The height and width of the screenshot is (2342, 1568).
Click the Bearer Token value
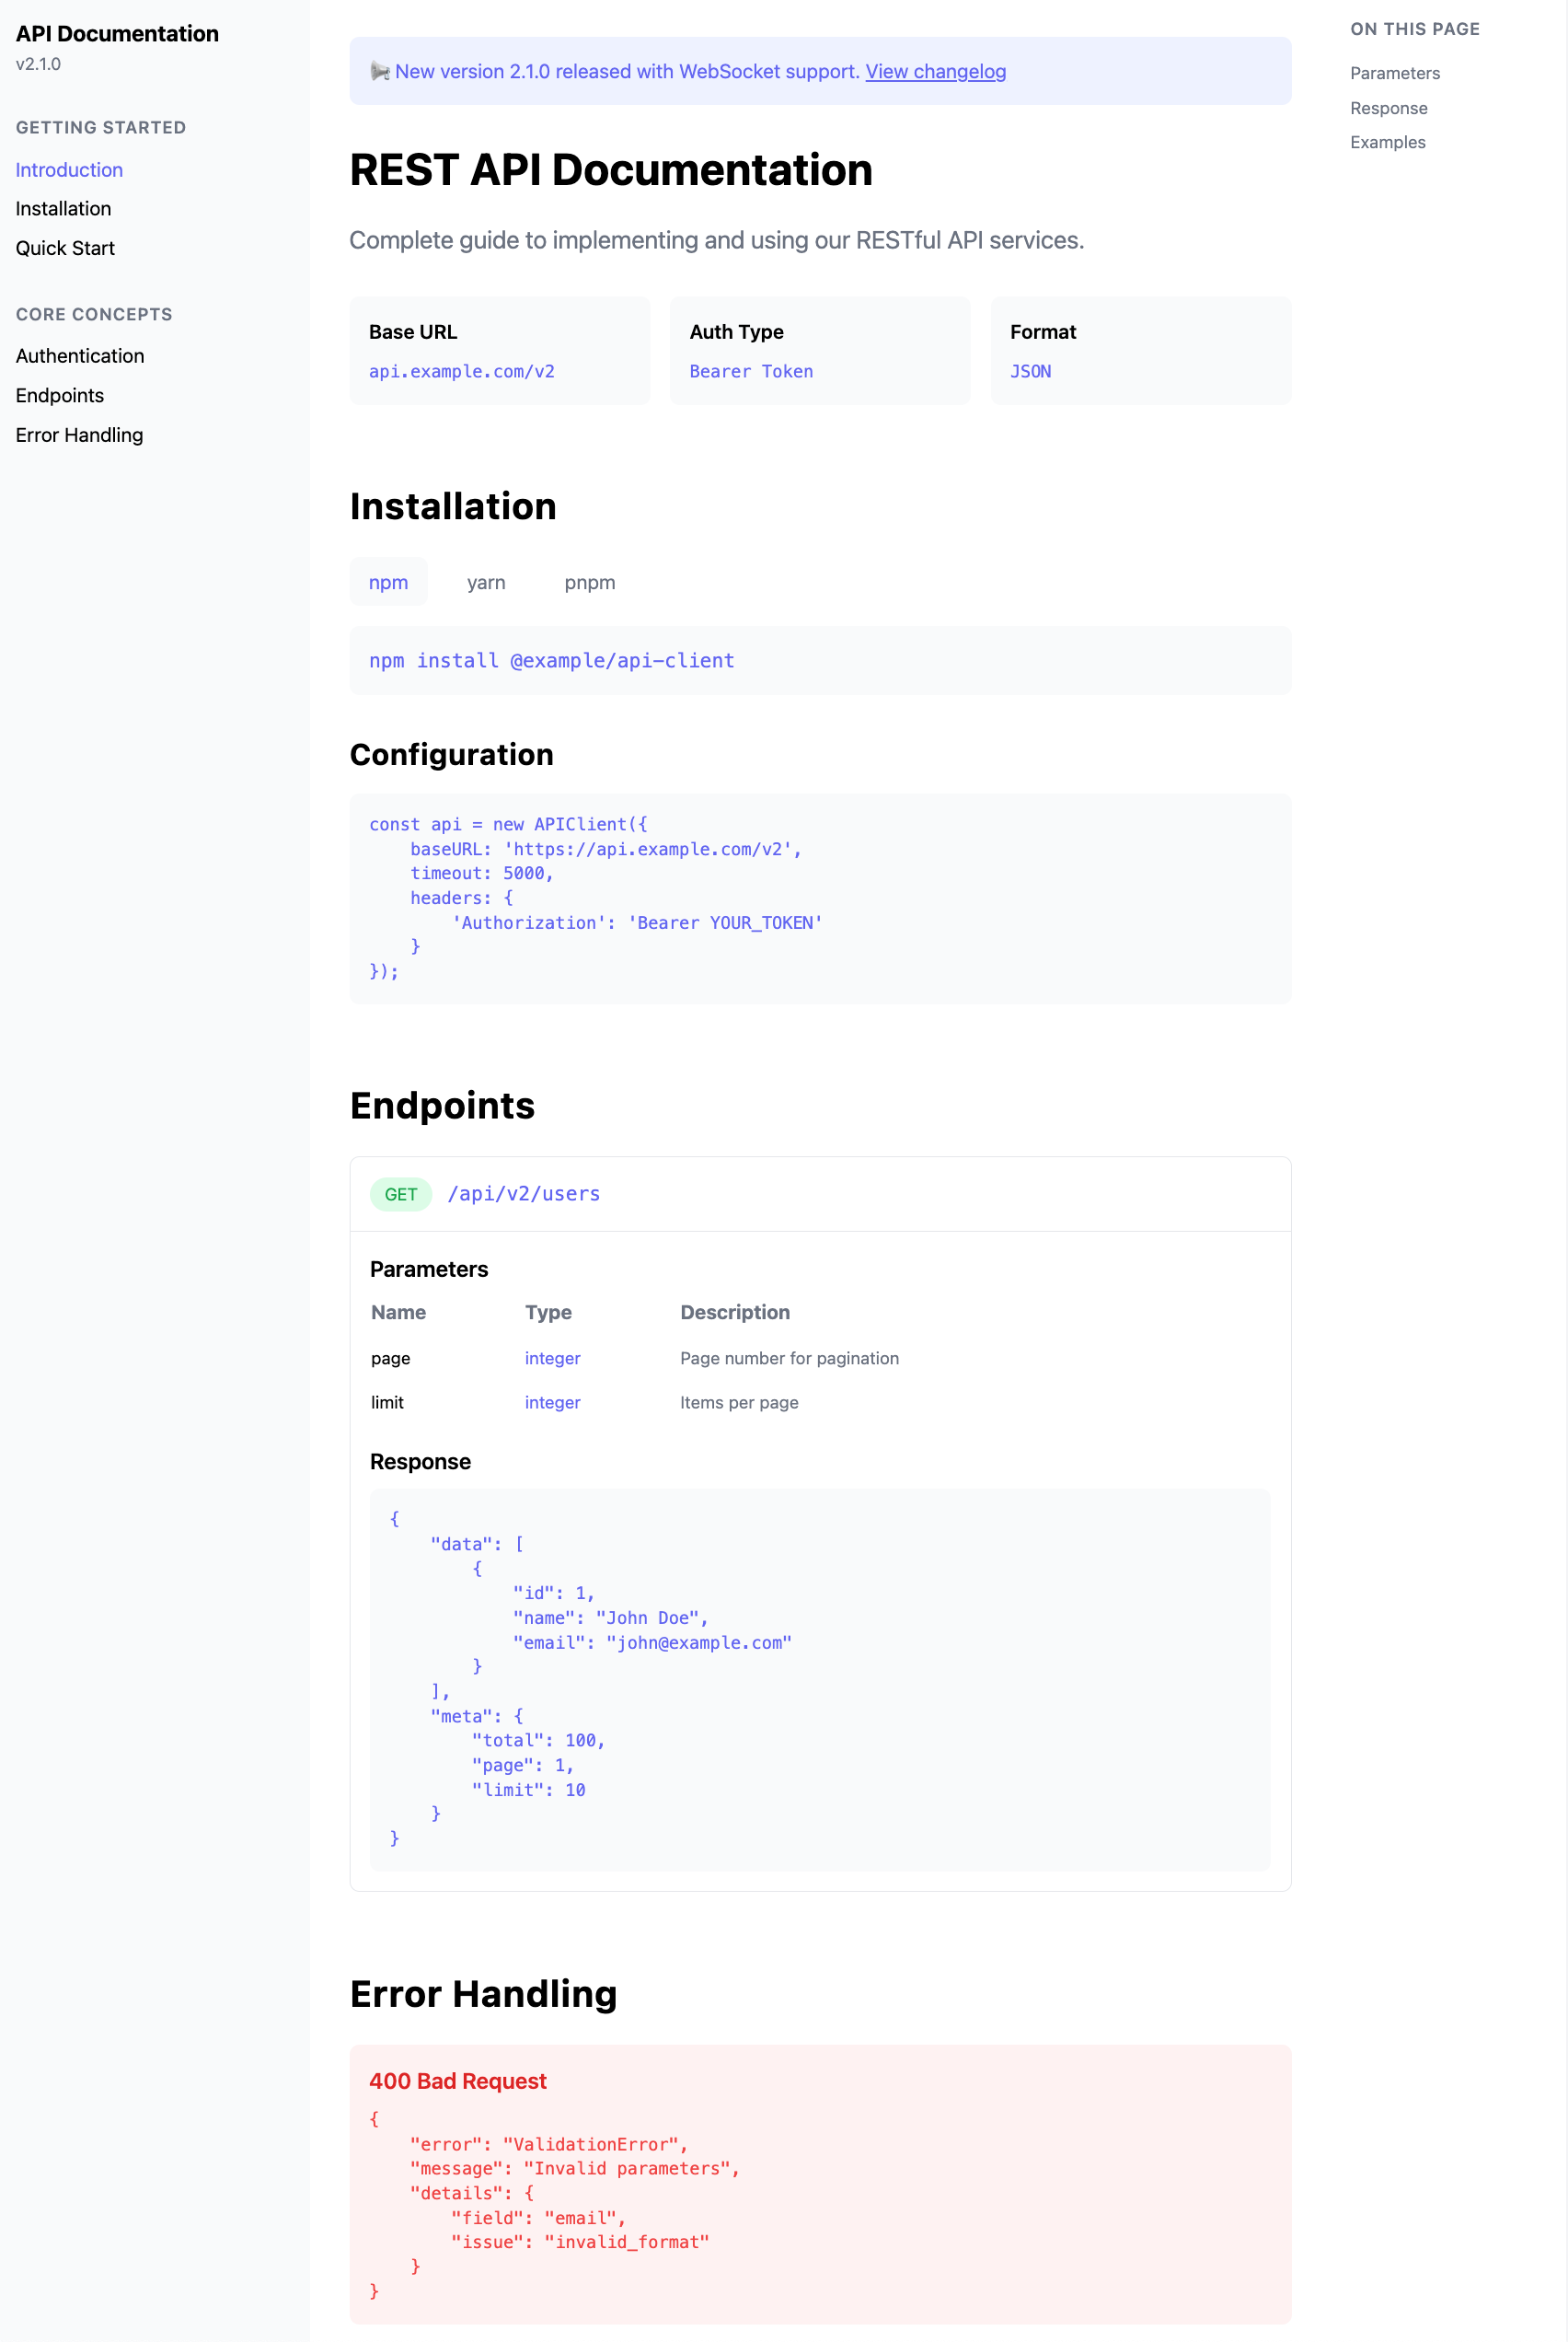(751, 371)
